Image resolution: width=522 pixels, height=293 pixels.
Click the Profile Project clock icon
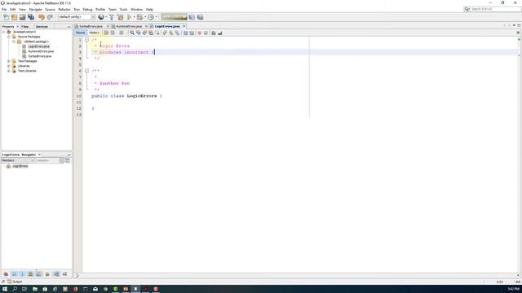tap(151, 17)
